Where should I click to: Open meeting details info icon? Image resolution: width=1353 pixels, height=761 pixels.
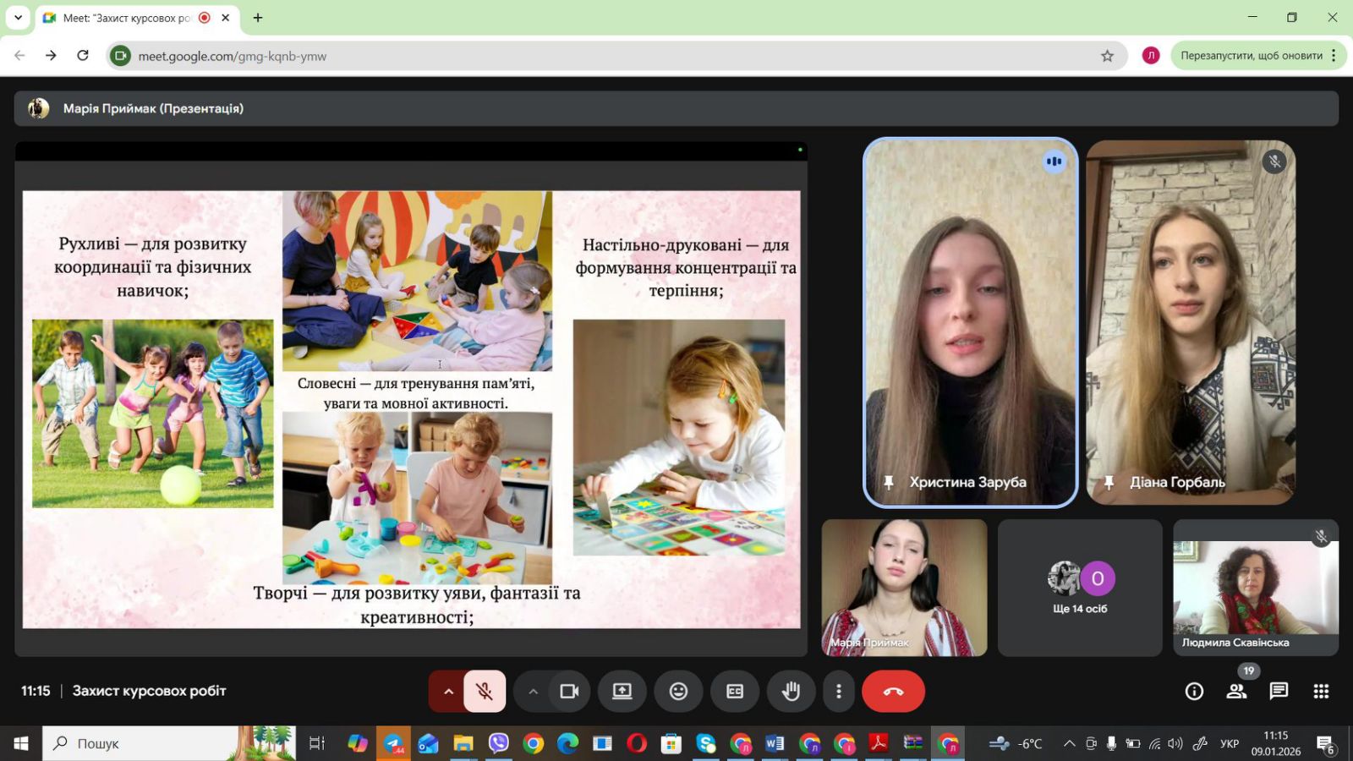pyautogui.click(x=1194, y=692)
